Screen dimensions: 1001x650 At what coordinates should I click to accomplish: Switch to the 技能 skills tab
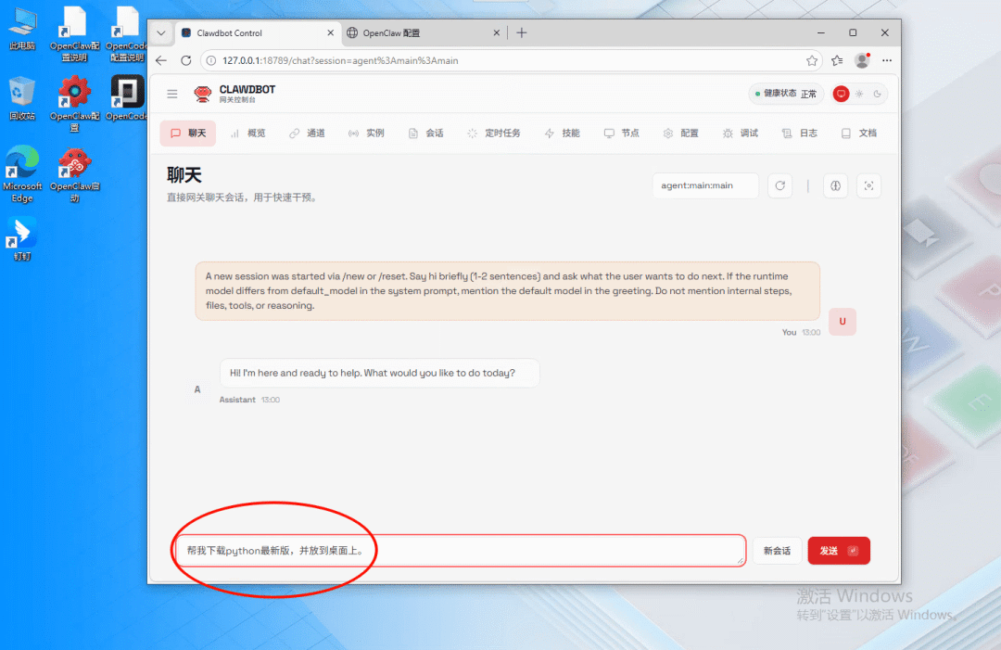point(563,134)
